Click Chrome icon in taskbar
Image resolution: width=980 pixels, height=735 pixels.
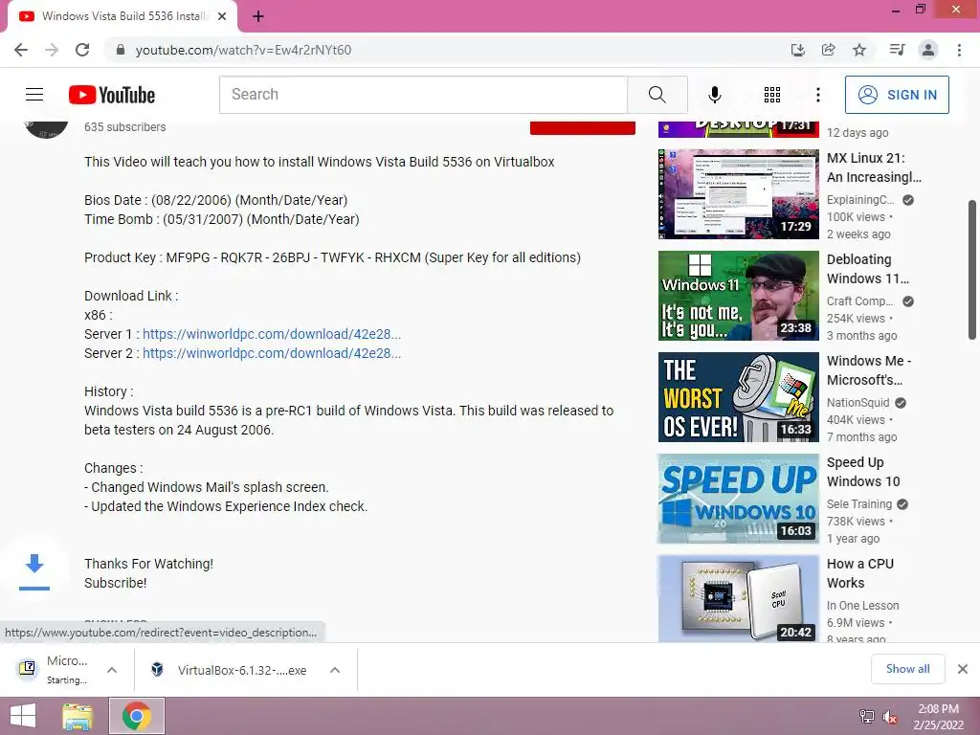(137, 716)
